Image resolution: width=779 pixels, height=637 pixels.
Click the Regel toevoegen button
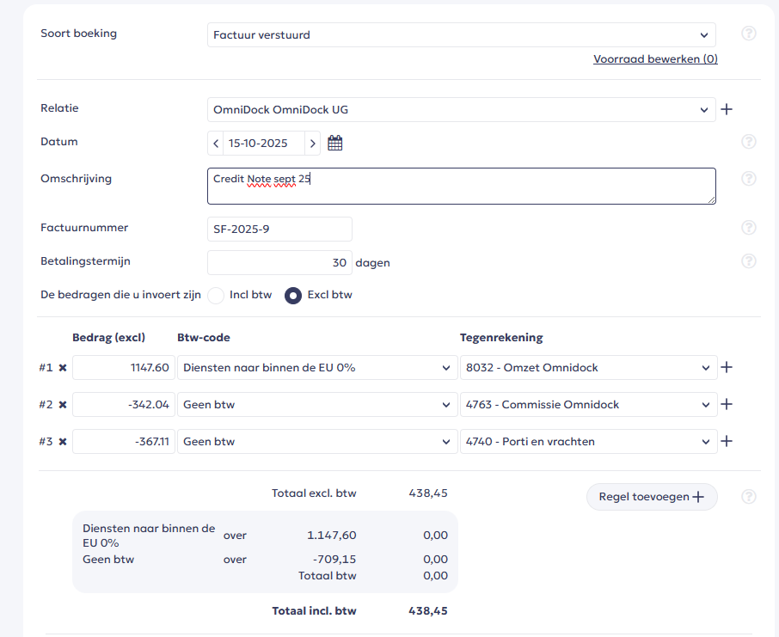[x=652, y=497]
